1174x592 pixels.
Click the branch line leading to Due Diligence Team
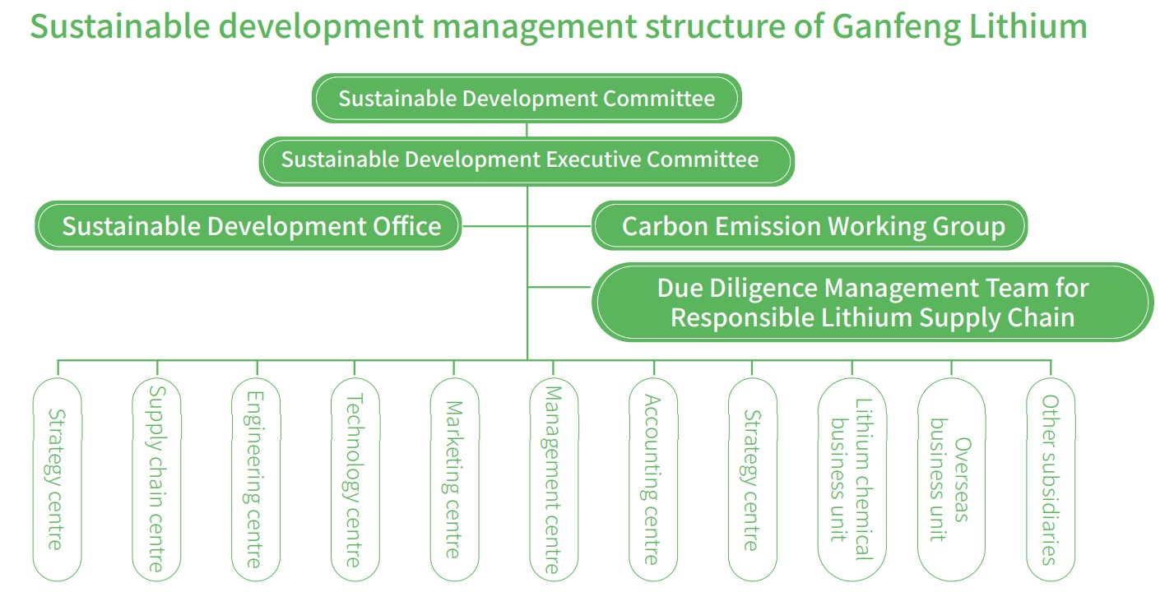coord(559,287)
